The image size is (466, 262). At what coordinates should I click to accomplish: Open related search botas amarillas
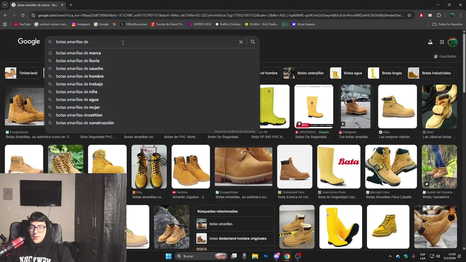click(x=234, y=224)
